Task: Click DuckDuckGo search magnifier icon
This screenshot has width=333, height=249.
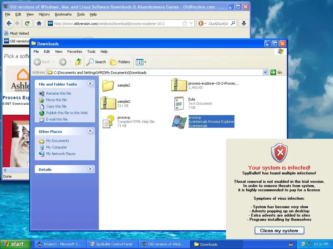Action: tap(233, 23)
